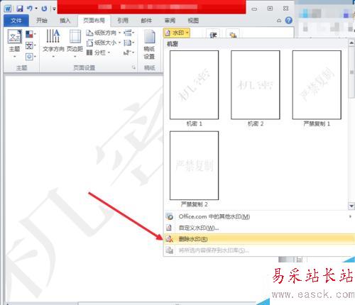This screenshot has height=305, width=355.
Task: Open the 纸张大小 paper size dropdown
Action: coord(104,43)
